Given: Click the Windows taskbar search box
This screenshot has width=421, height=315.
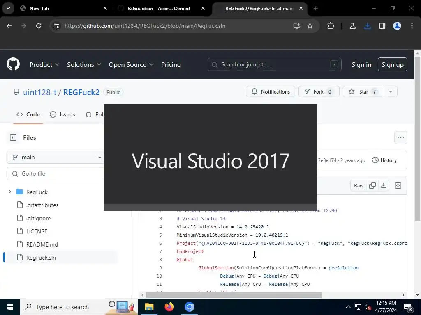Looking at the screenshot, I should [x=79, y=307].
